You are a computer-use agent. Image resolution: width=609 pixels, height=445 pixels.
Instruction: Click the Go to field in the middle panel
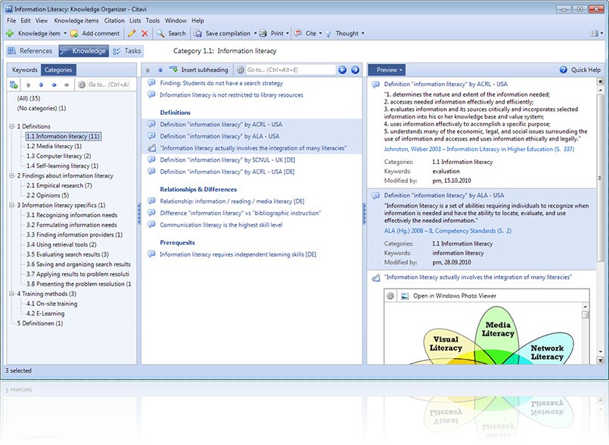point(289,70)
